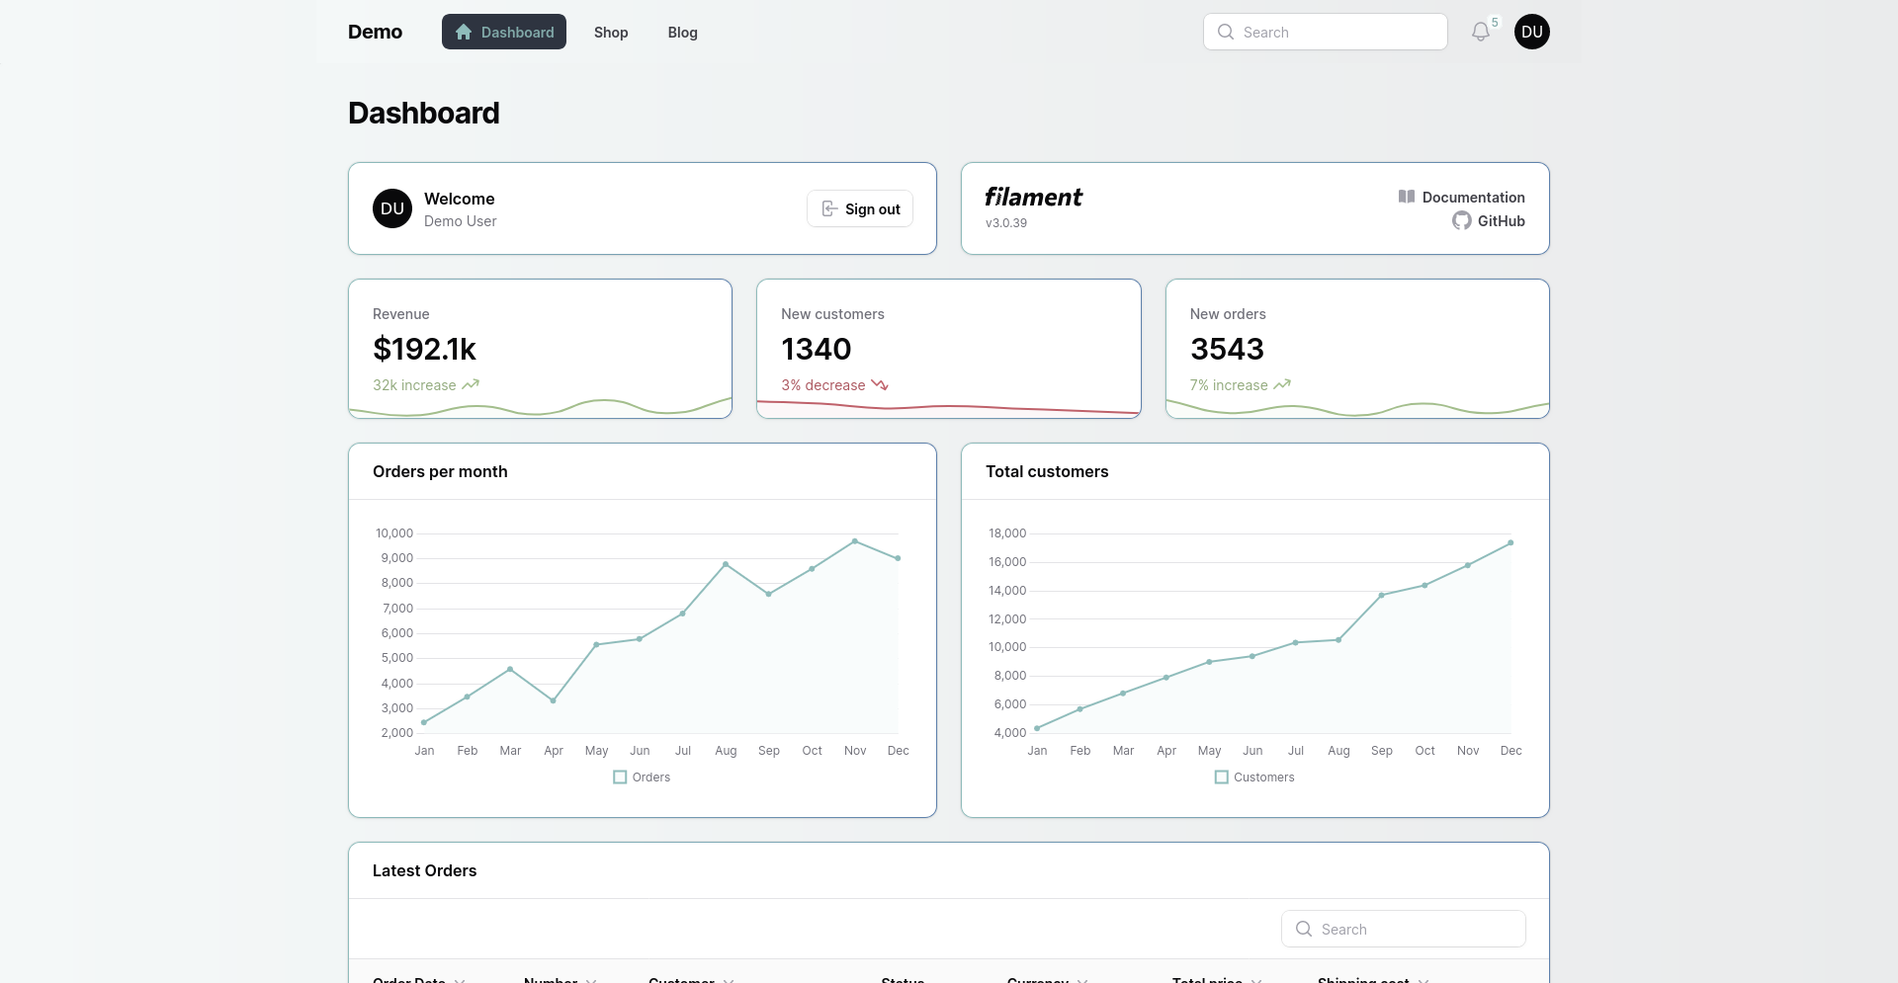
Task: Open the Shop menu item
Action: pyautogui.click(x=611, y=33)
